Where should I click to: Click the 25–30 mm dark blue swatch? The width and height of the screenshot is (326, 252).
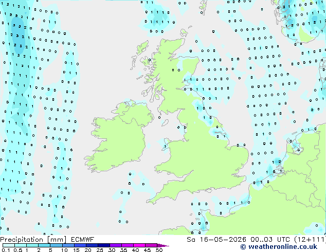click(x=103, y=245)
